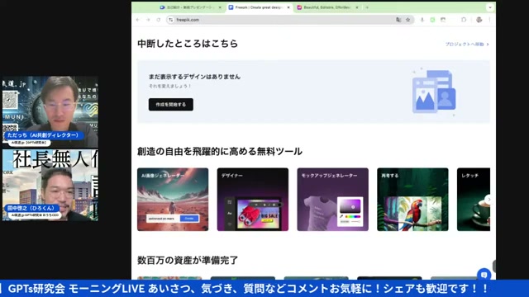Open the モックアップジェネレーター card
529x297 pixels.
click(332, 200)
